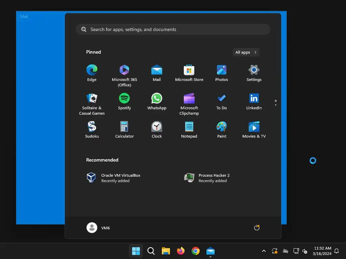Launch Firefox from taskbar
Image resolution: width=346 pixels, height=259 pixels.
[x=181, y=251]
